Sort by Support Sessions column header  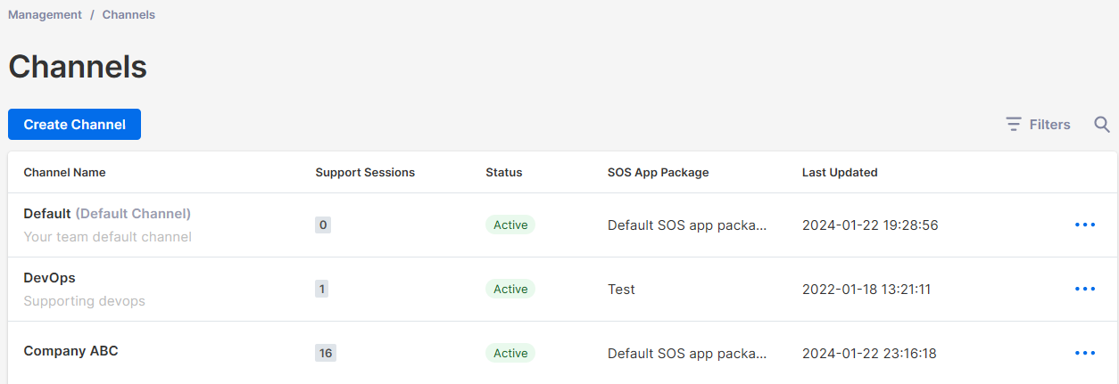(x=365, y=172)
